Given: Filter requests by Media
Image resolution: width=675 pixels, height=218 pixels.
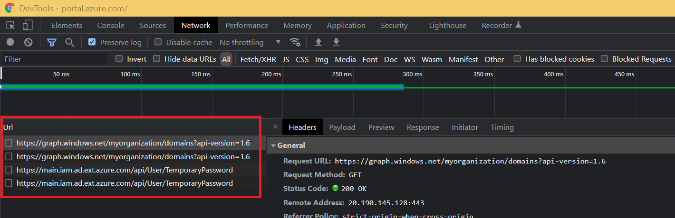Looking at the screenshot, I should pyautogui.click(x=345, y=59).
